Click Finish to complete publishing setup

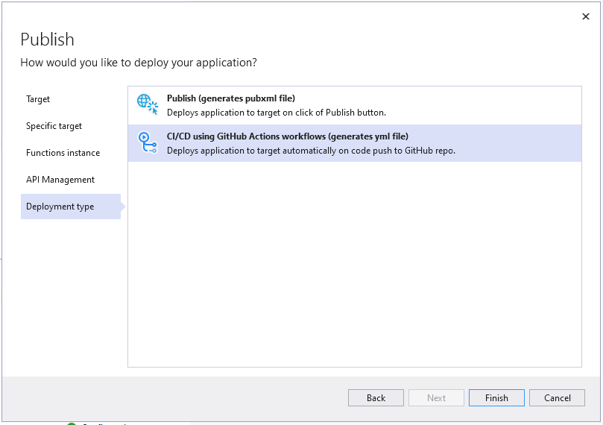click(496, 398)
